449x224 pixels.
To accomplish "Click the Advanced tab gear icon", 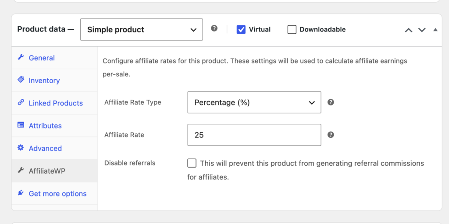I will pyautogui.click(x=21, y=147).
